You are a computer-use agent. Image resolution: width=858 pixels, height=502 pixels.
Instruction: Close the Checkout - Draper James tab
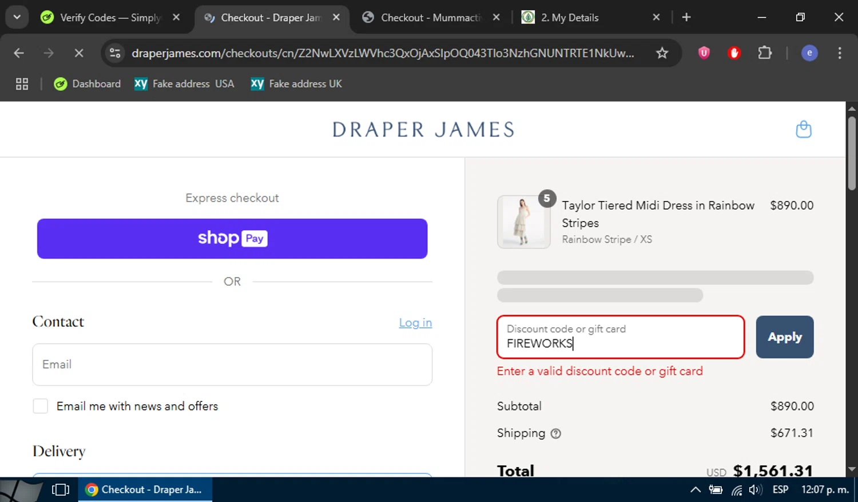[336, 17]
